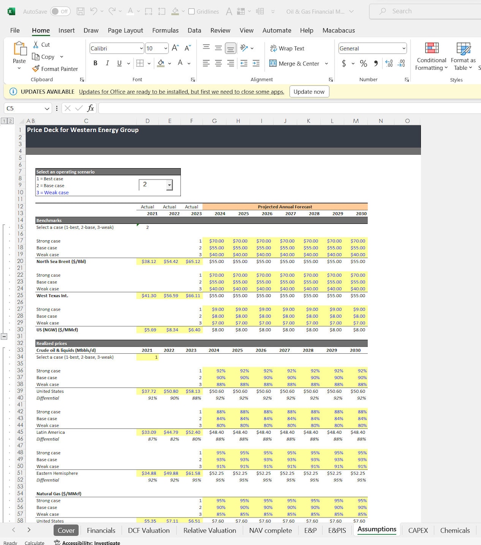The width and height of the screenshot is (481, 545).
Task: Switch to the Formulas ribbon tab
Action: [x=165, y=30]
